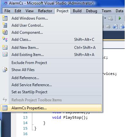Click the Add Class icon
This screenshot has width=125, height=137.
click(5, 39)
